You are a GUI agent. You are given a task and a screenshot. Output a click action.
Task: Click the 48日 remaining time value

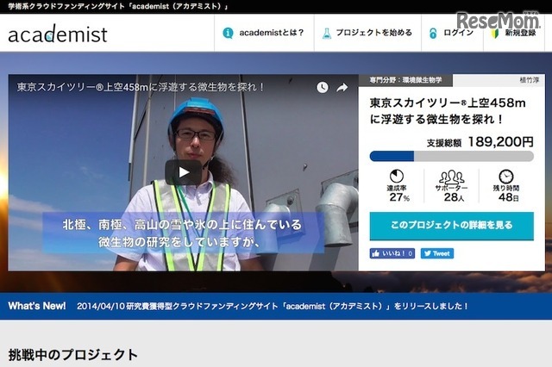click(508, 197)
